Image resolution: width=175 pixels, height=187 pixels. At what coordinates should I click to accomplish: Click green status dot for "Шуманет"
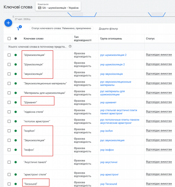click(x=16, y=102)
